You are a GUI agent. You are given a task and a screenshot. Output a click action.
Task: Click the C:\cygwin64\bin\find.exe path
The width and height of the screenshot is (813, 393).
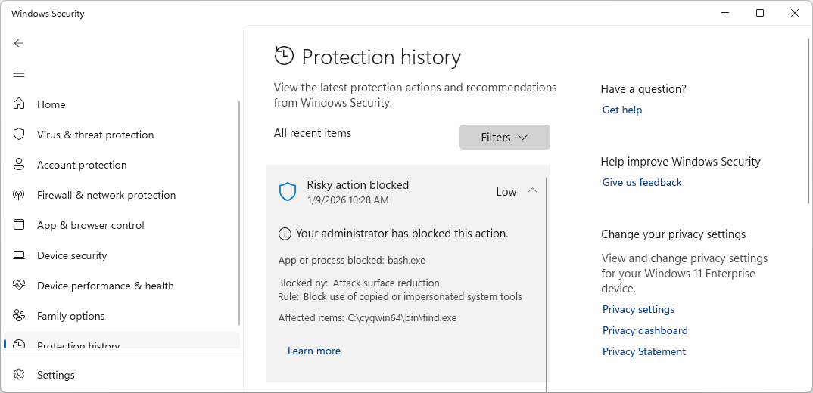403,318
